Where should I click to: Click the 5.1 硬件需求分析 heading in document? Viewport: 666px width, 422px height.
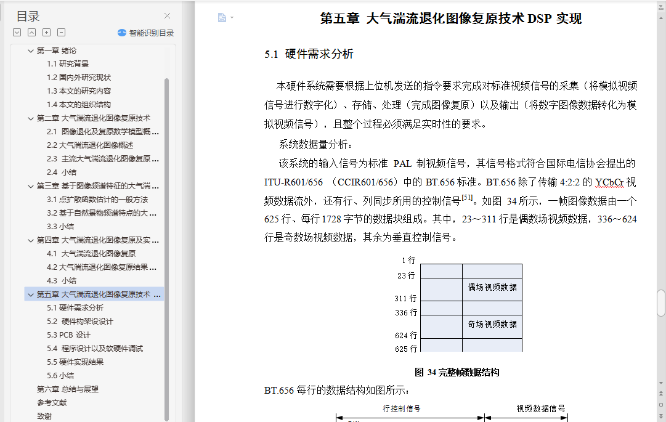309,54
